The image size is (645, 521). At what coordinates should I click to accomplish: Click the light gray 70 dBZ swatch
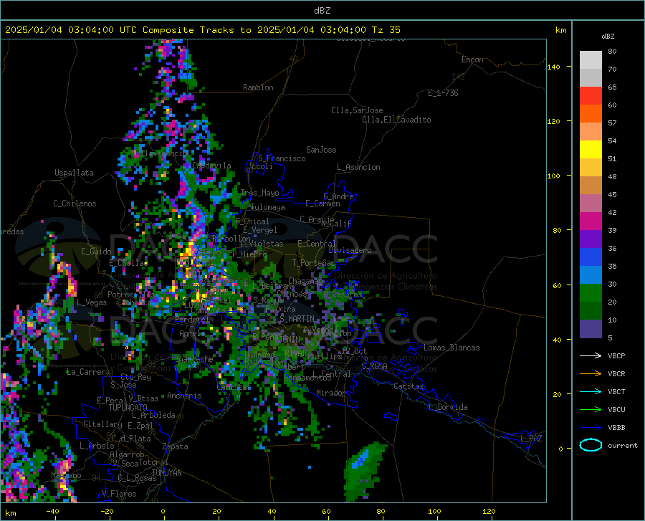591,60
